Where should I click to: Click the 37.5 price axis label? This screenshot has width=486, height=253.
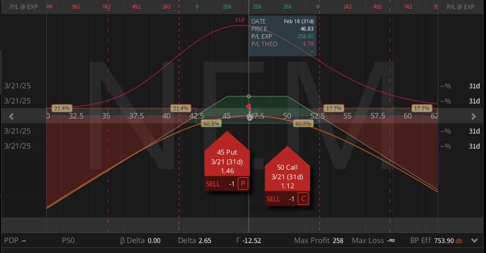coord(136,116)
